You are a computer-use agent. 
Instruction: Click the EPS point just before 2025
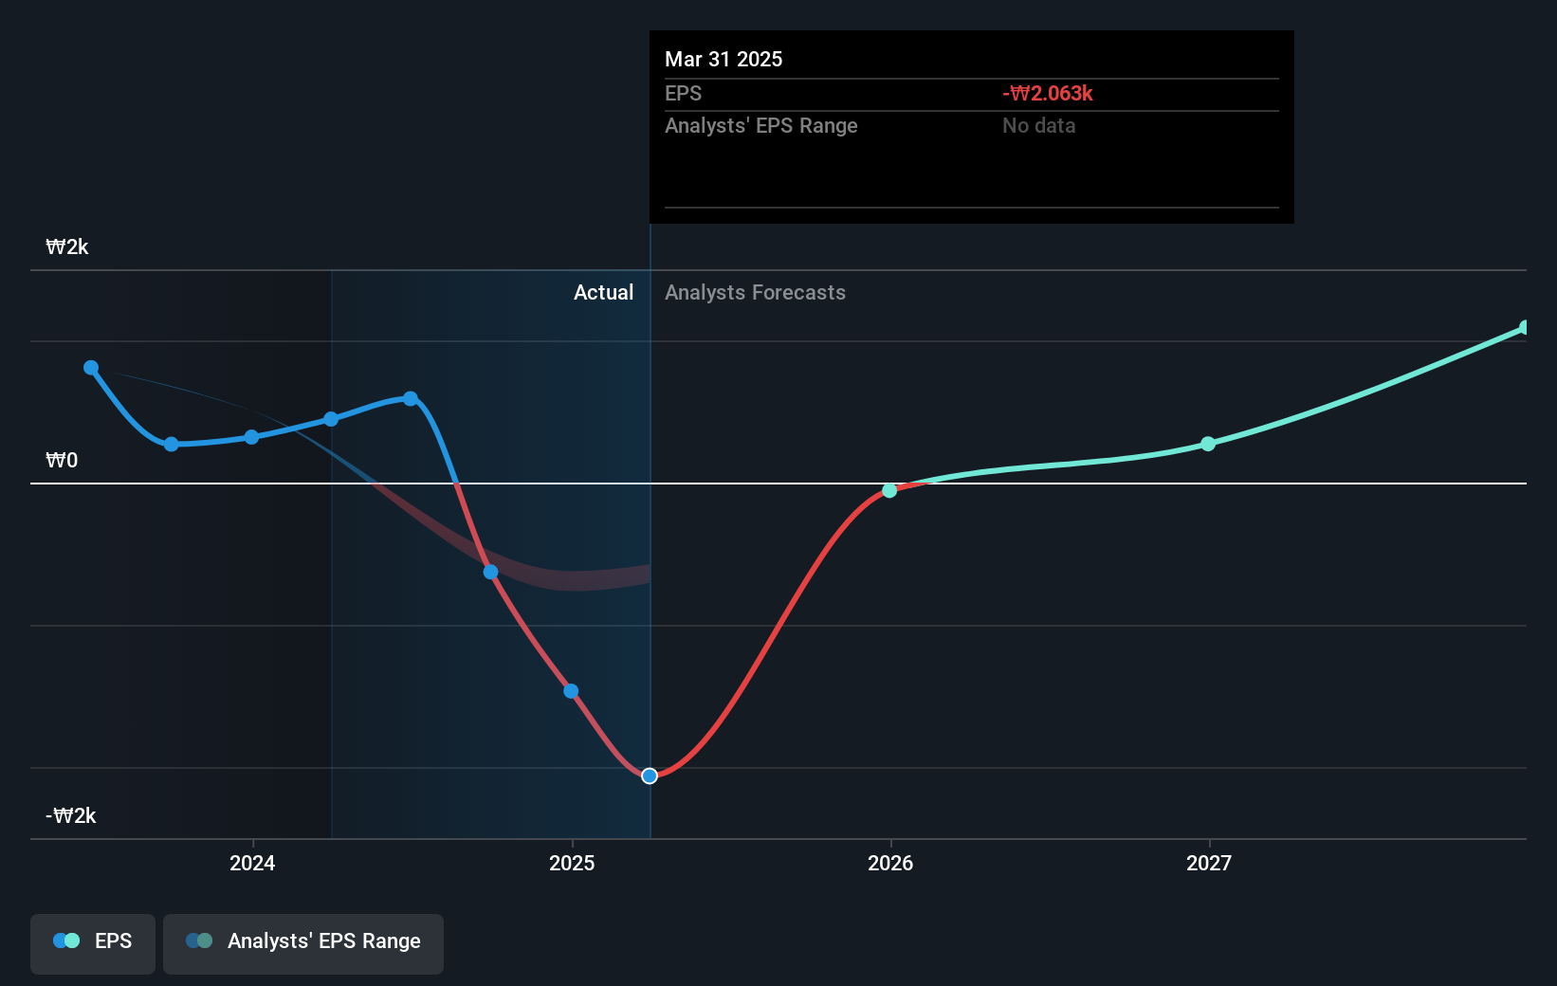[571, 691]
